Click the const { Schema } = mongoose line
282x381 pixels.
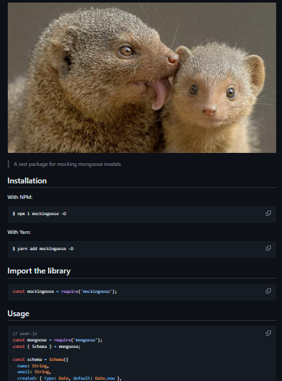point(47,347)
